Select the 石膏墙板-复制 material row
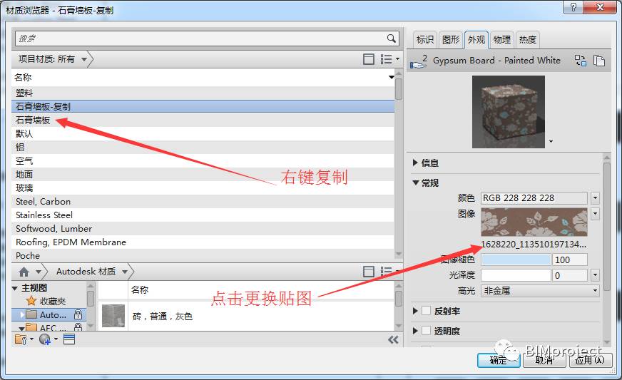The image size is (622, 380). pyautogui.click(x=203, y=106)
